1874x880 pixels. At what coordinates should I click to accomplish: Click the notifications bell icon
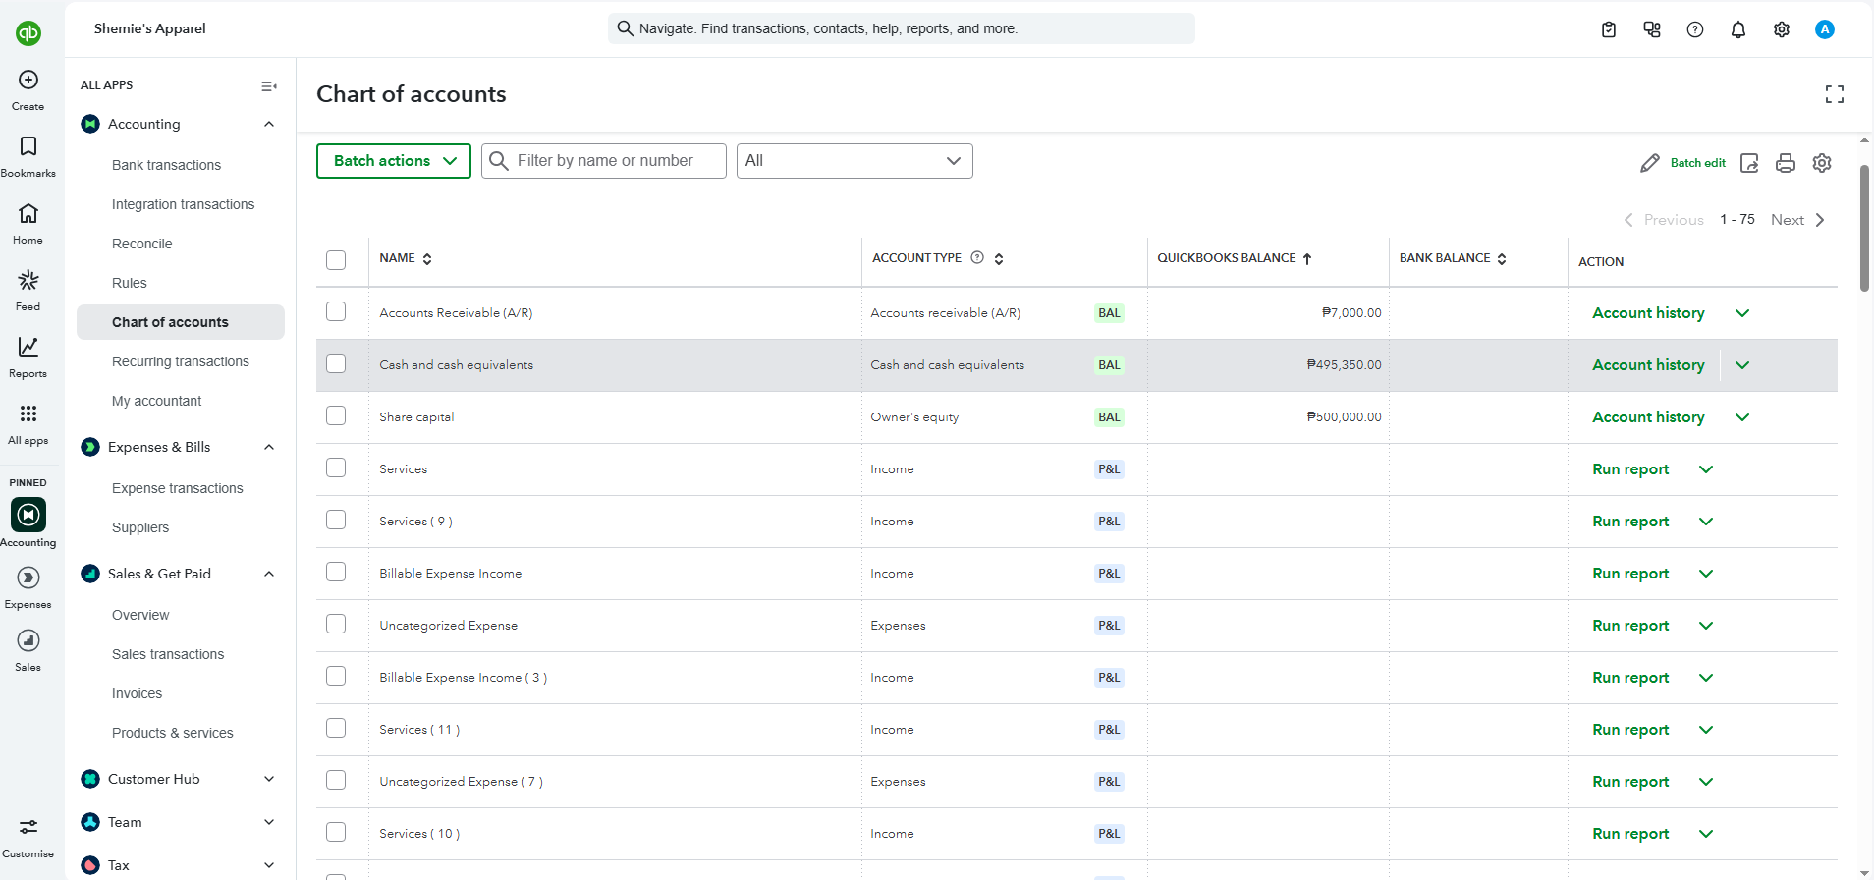coord(1737,29)
